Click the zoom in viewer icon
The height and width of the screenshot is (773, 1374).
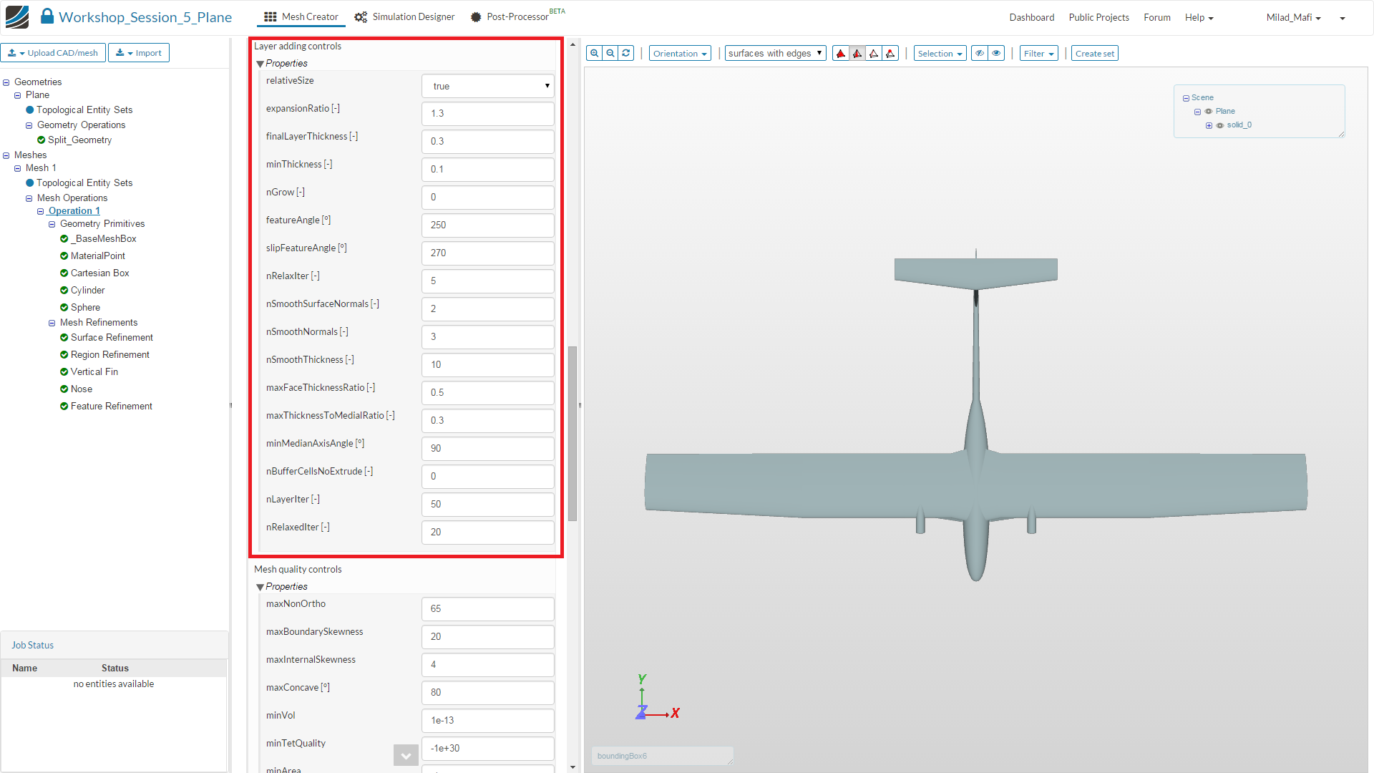[x=594, y=53]
